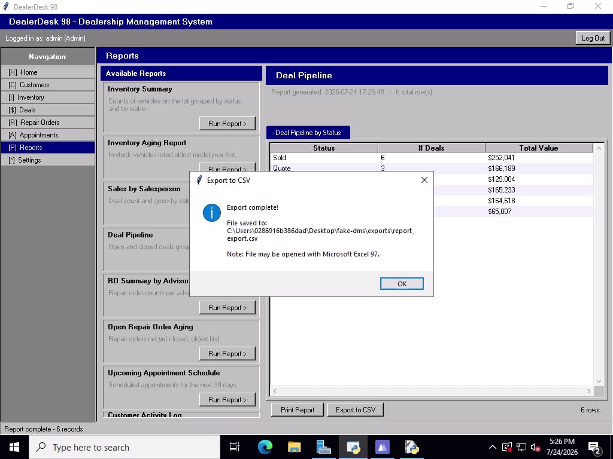Viewport: 613px width, 459px height.
Task: Select the Sold row in table
Action: (432, 158)
